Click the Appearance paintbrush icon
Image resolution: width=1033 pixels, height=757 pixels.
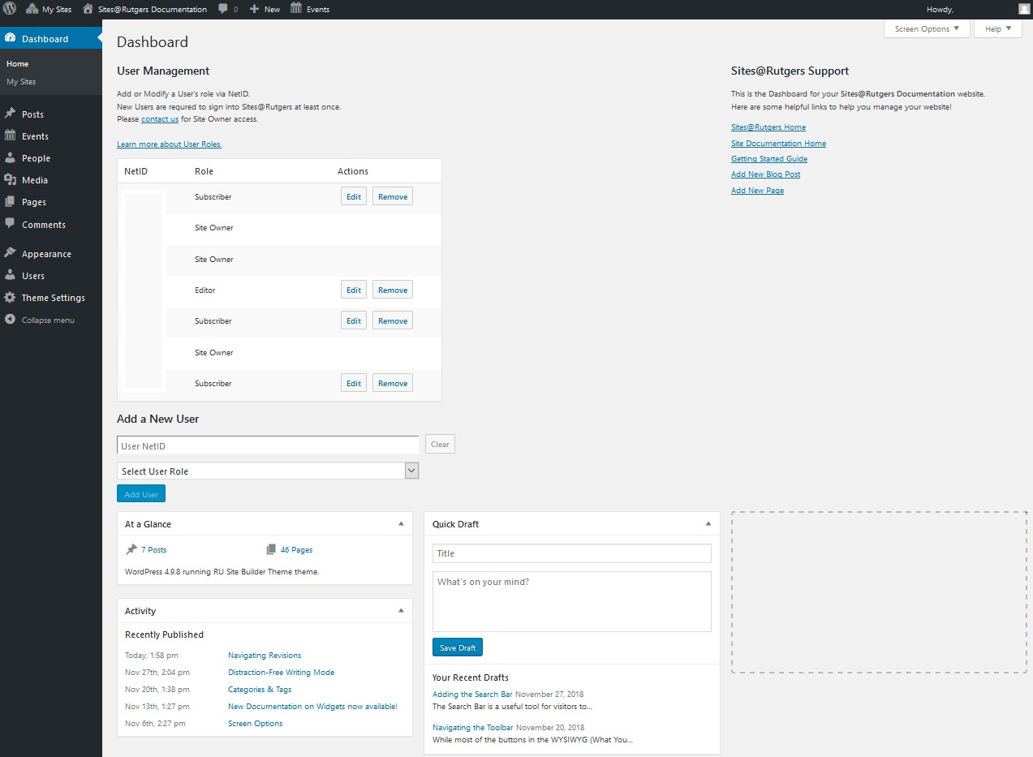tap(10, 254)
